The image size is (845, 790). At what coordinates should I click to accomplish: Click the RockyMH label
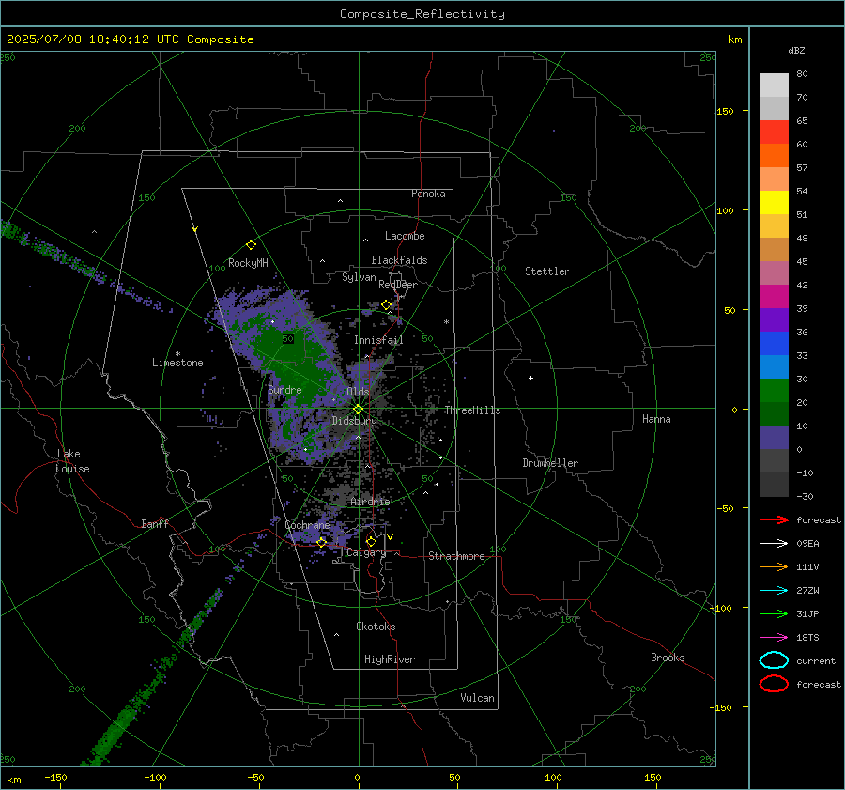click(248, 263)
